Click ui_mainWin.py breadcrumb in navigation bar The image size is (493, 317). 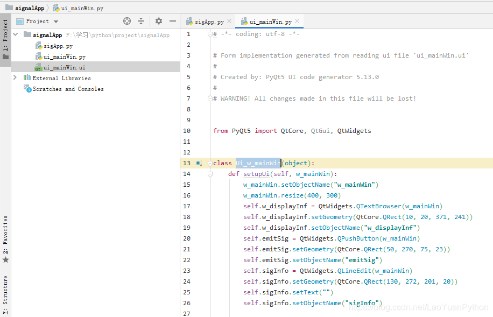[x=82, y=8]
